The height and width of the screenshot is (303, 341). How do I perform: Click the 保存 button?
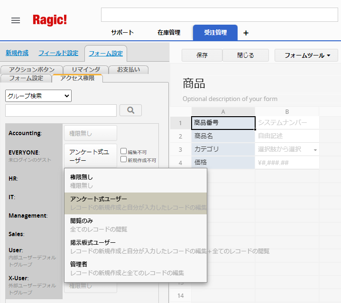pos(202,55)
